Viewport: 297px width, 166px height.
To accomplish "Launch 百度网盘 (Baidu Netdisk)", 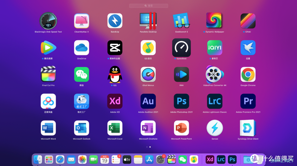I will [48, 101].
